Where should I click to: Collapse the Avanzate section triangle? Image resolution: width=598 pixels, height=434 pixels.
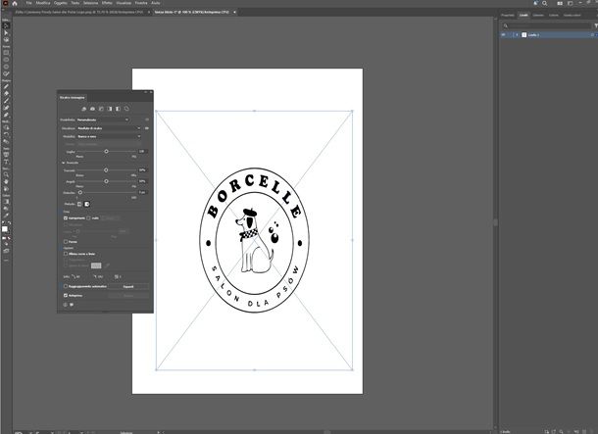point(64,163)
